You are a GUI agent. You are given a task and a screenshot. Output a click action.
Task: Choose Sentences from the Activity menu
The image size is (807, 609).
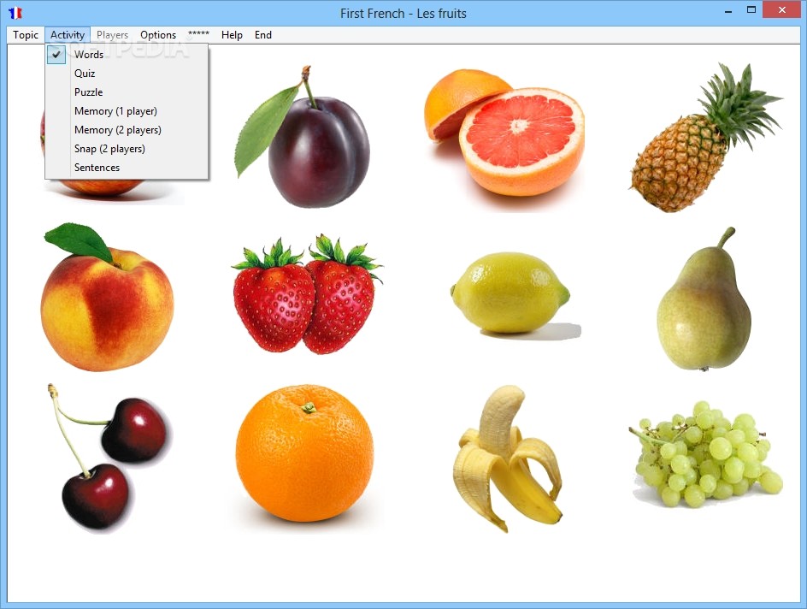[x=127, y=168]
